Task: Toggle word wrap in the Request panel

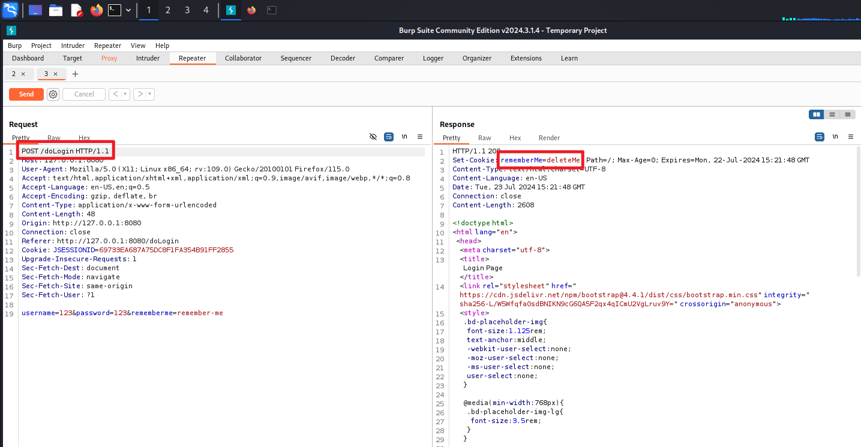Action: pyautogui.click(x=389, y=137)
